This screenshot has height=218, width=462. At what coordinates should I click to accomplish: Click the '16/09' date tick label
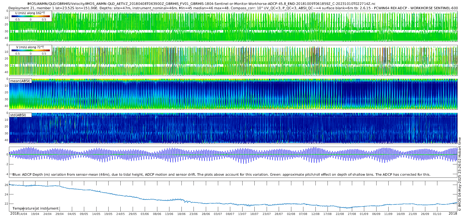[401, 214]
